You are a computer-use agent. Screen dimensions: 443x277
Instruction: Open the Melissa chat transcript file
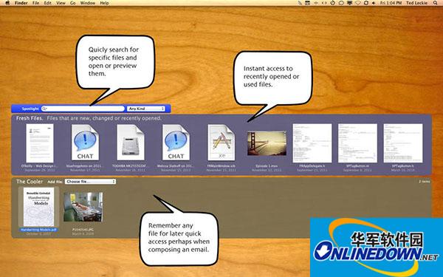(176, 143)
